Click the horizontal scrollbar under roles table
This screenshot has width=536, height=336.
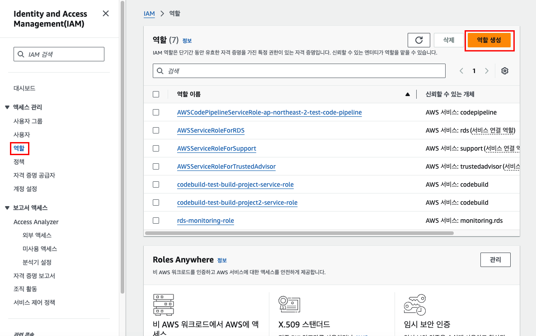(299, 233)
